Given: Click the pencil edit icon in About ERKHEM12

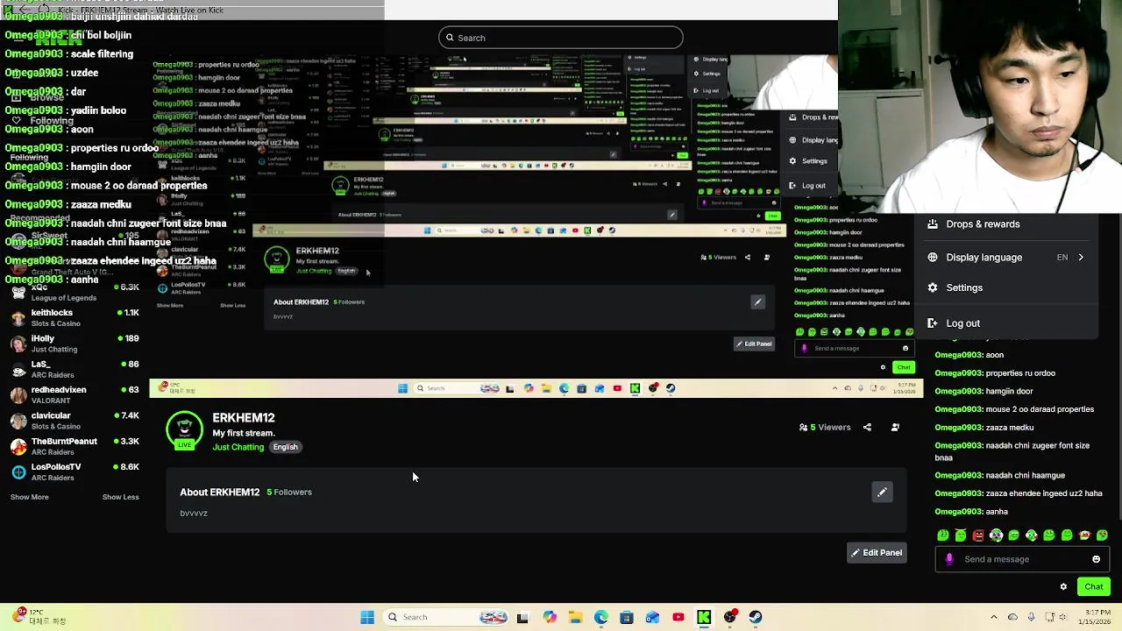Looking at the screenshot, I should click(882, 493).
